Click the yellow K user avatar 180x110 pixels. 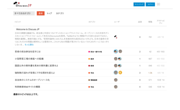[120, 73]
